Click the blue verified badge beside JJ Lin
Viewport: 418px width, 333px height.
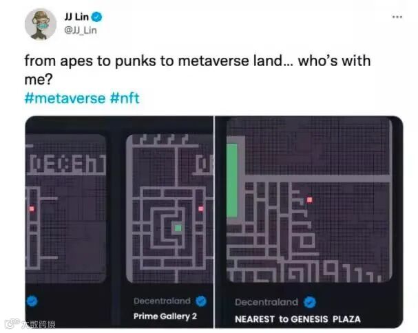(97, 17)
